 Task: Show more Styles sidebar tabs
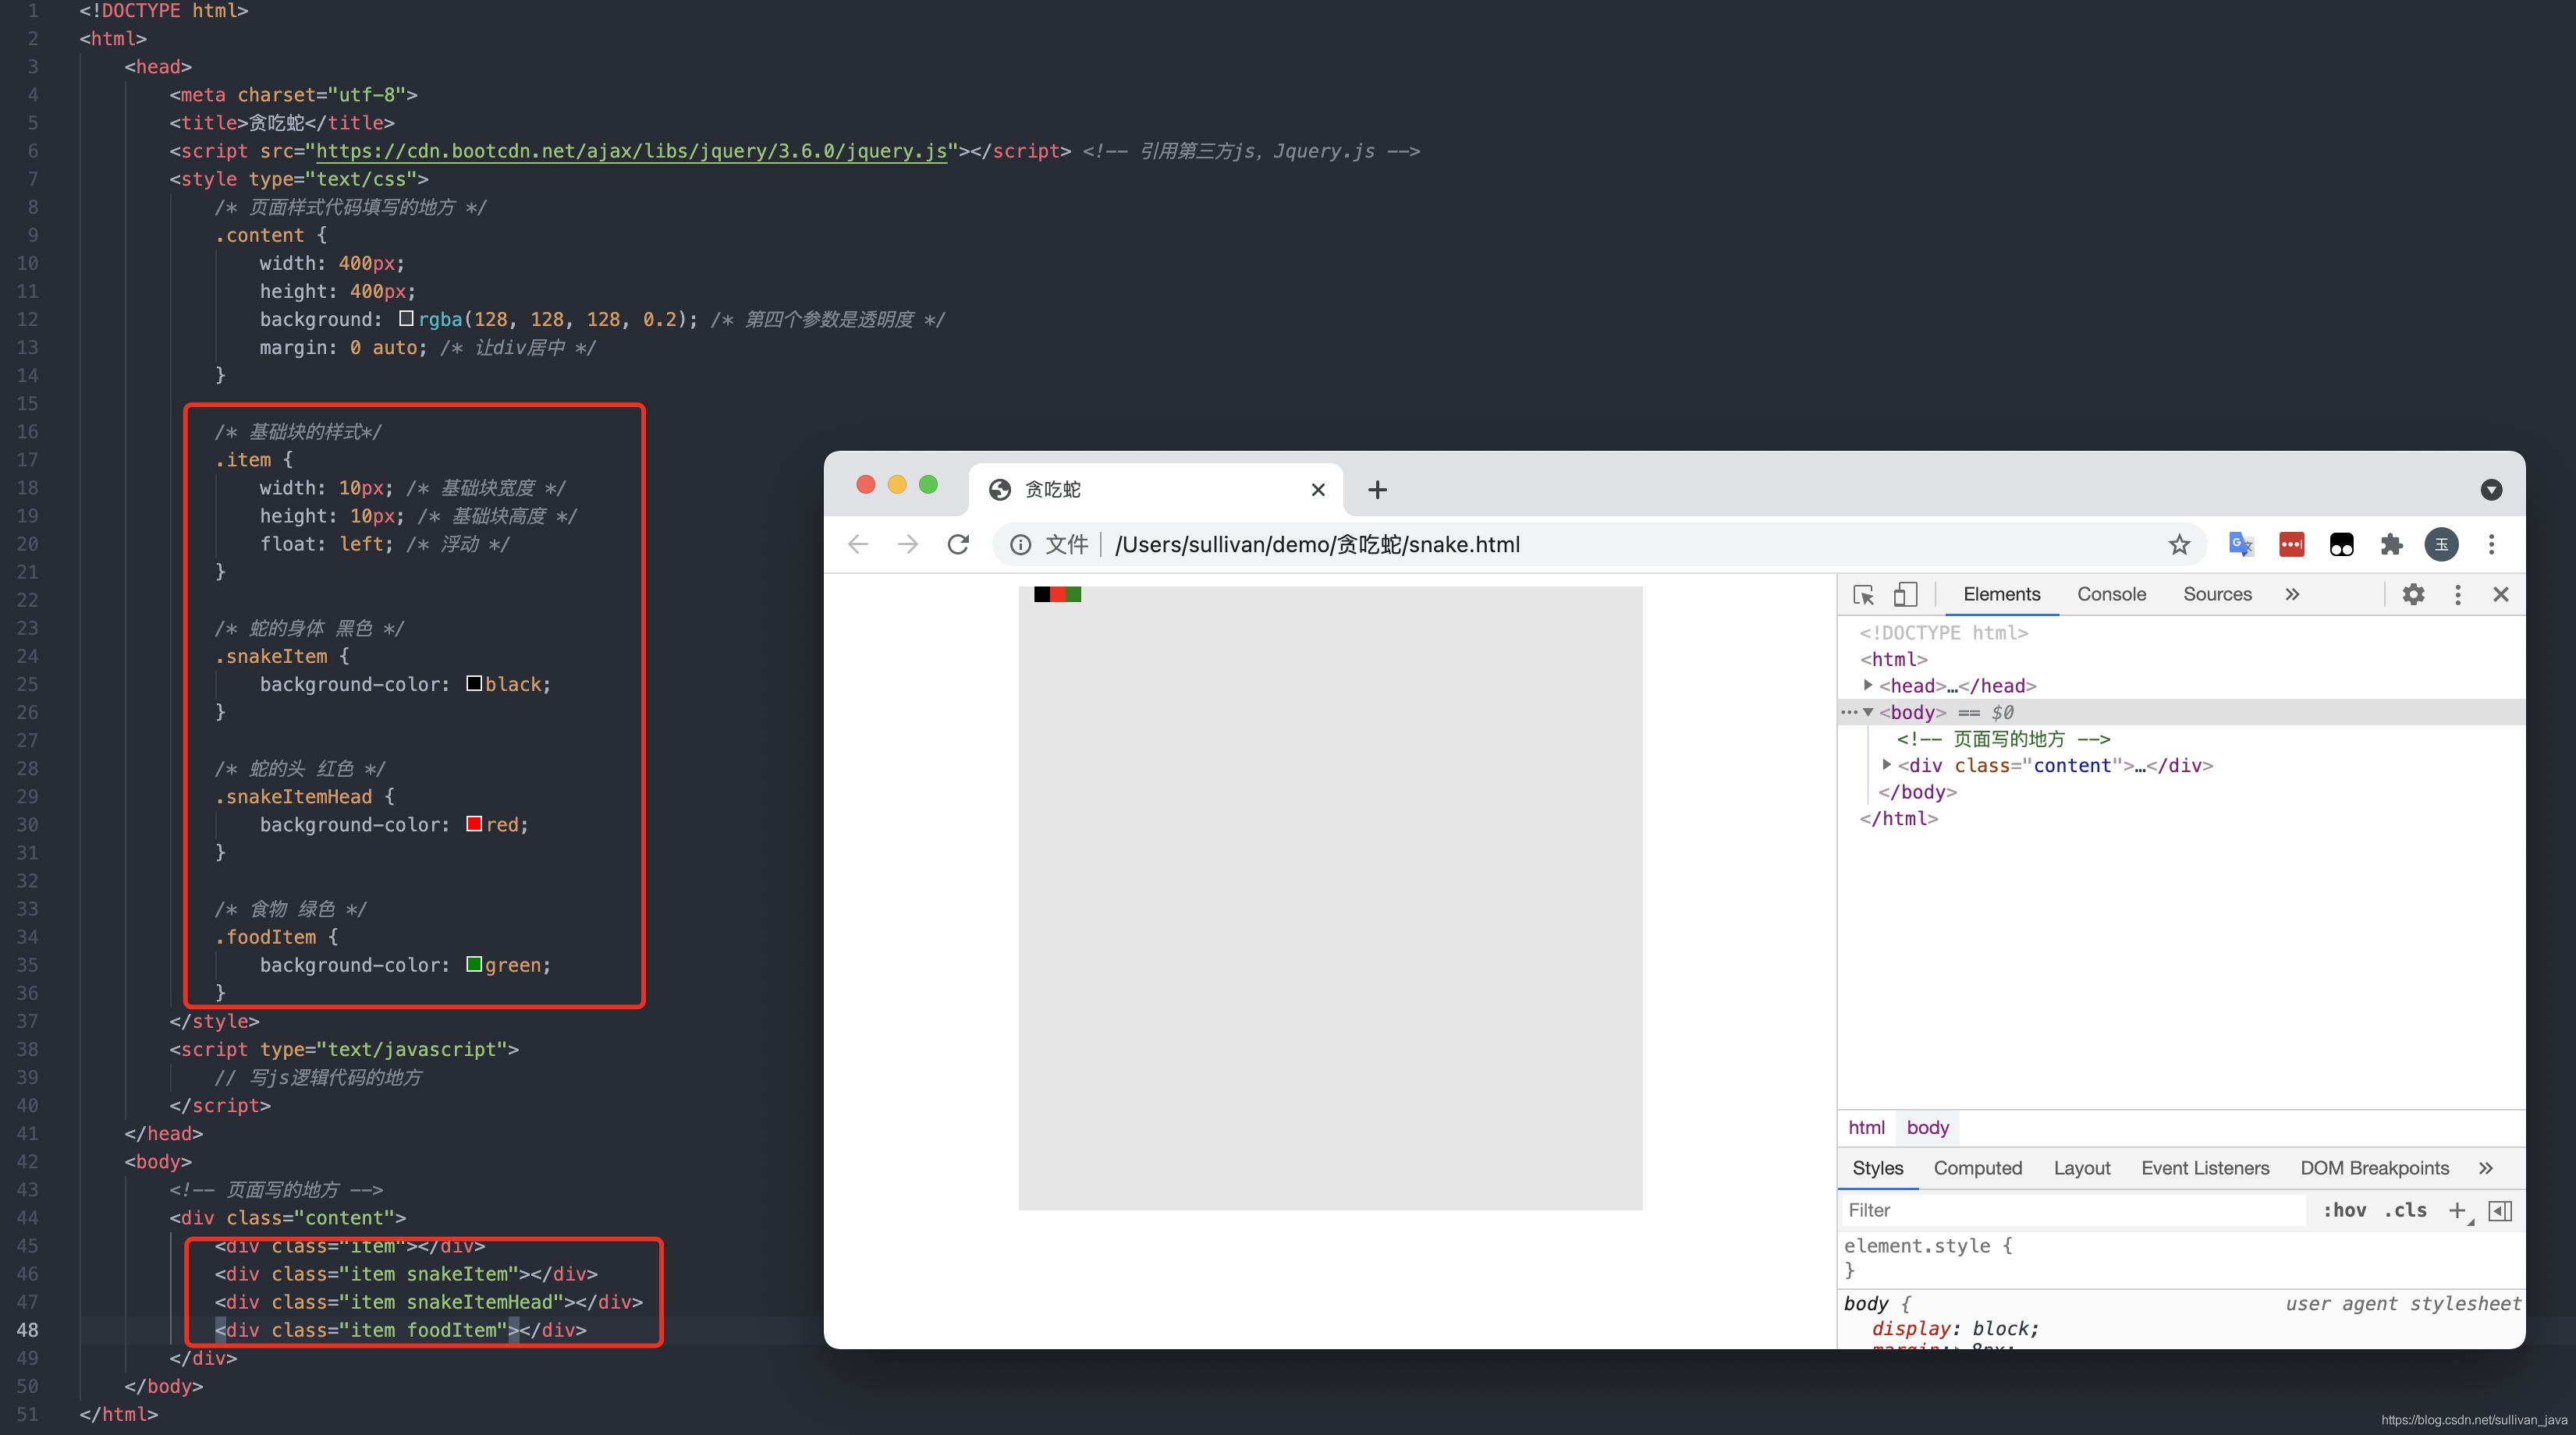pyautogui.click(x=2485, y=1168)
